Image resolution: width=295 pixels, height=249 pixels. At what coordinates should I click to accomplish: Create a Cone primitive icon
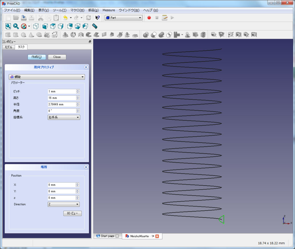click(x=31, y=35)
